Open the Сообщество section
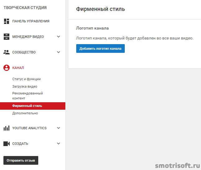 pyautogui.click(x=24, y=52)
